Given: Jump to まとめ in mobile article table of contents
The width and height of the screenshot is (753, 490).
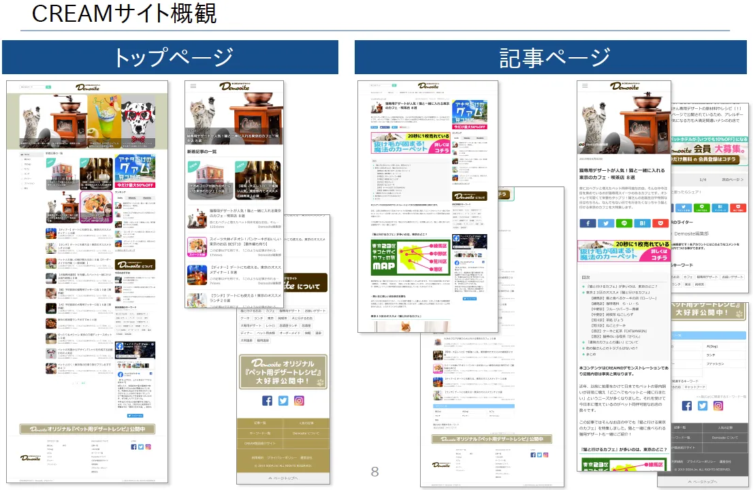Looking at the screenshot, I should point(590,354).
